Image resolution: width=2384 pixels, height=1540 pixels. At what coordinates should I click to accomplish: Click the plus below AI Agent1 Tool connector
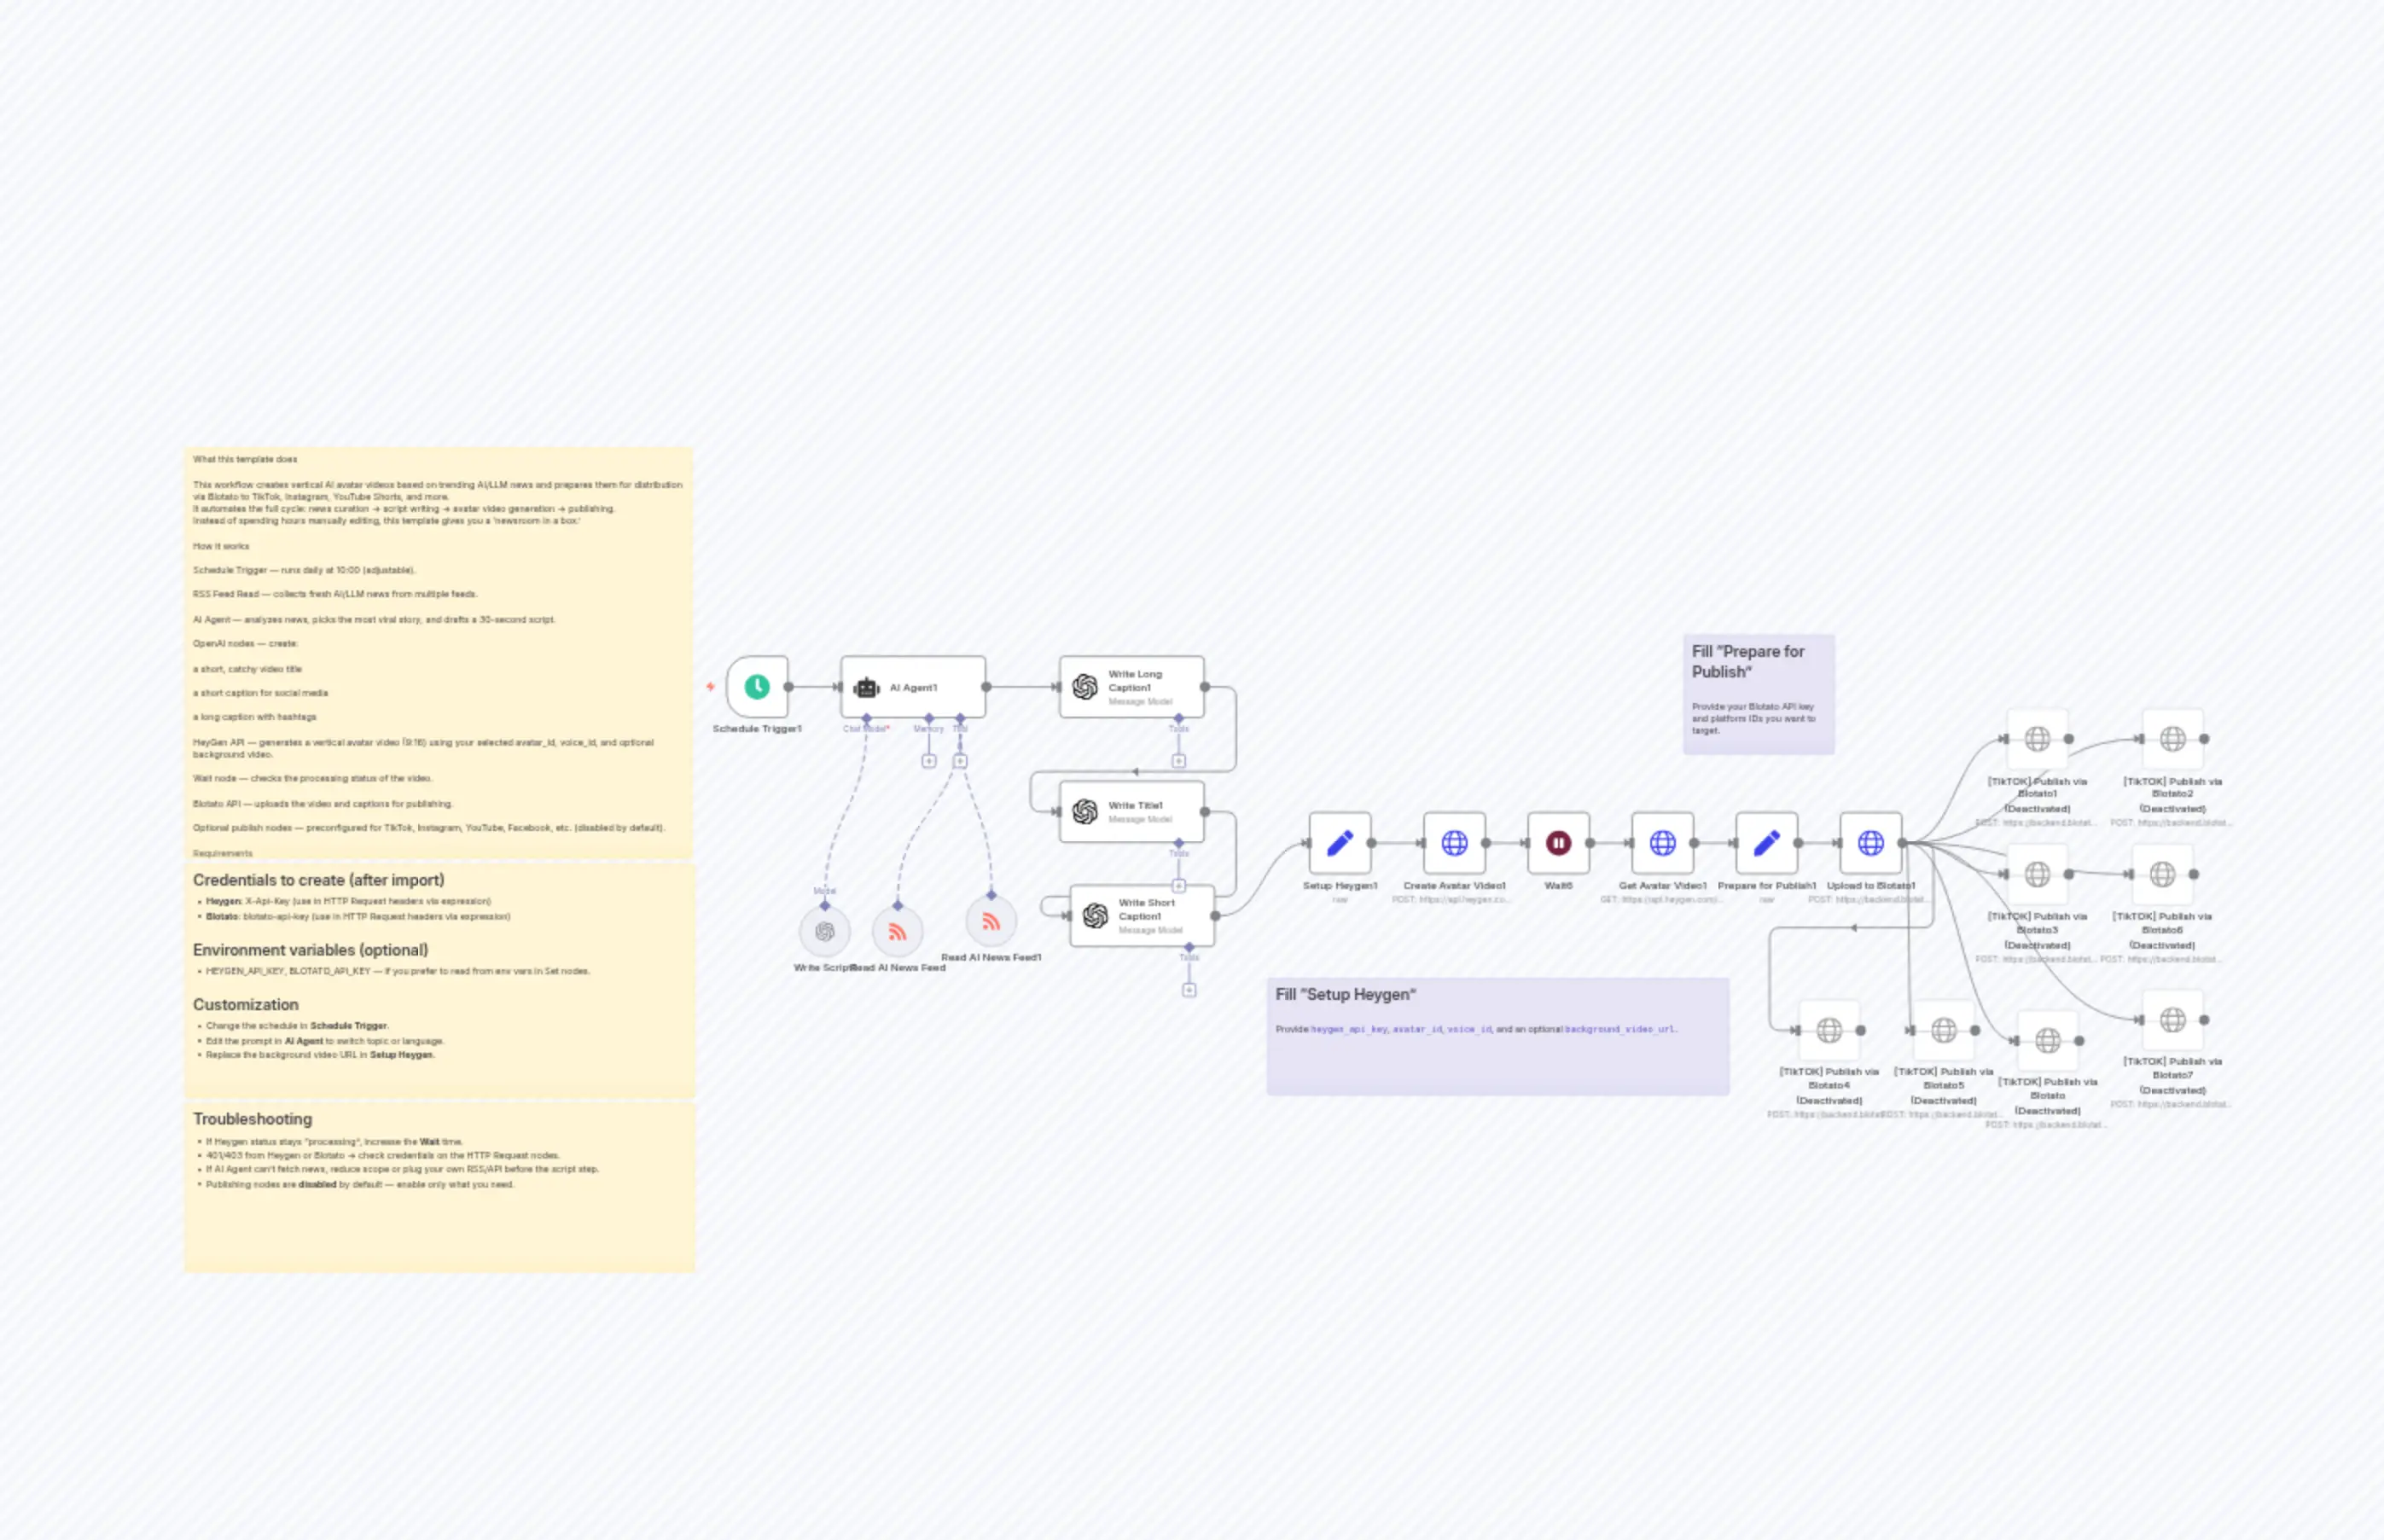(960, 760)
